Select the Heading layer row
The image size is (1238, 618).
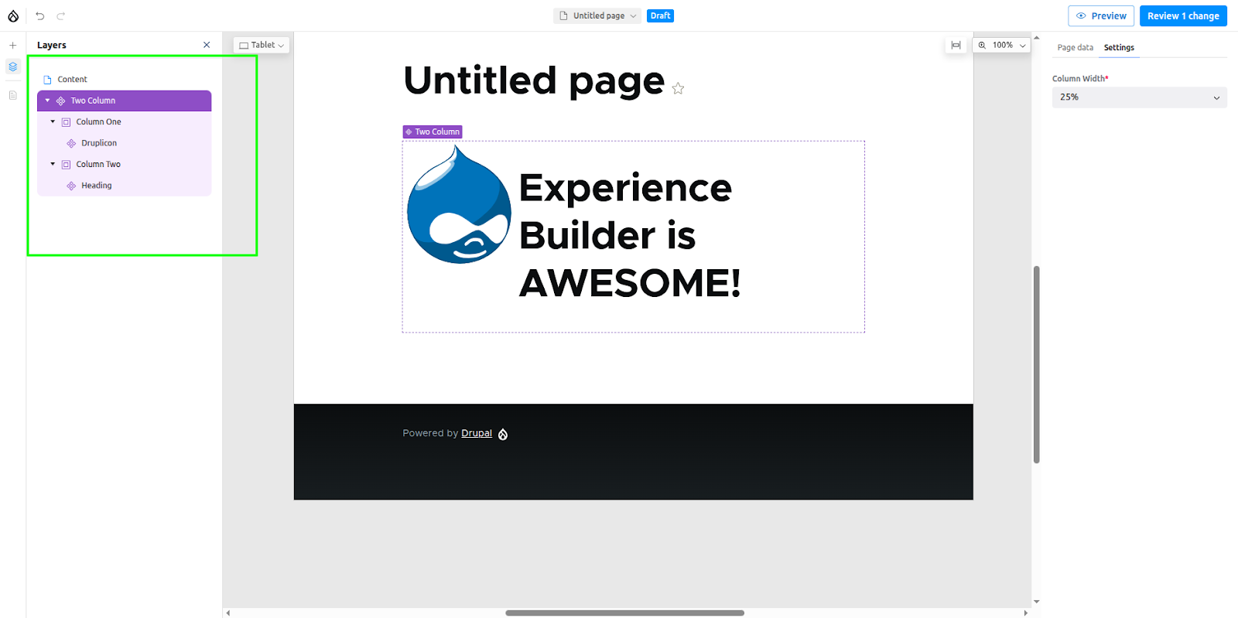point(125,186)
